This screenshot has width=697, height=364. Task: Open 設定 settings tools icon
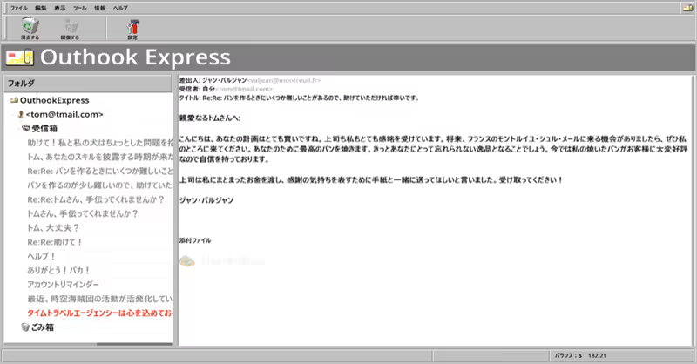pos(132,27)
